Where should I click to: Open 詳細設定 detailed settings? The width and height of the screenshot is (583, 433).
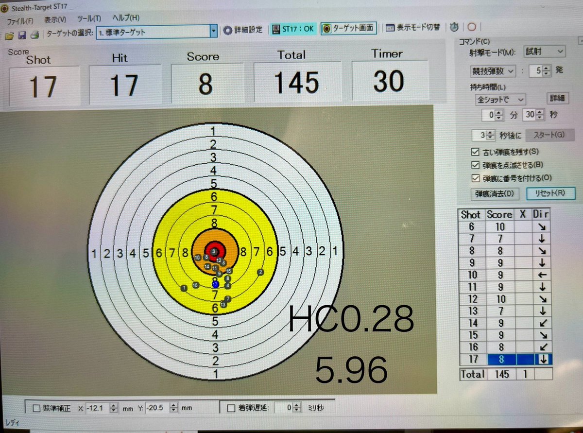[x=243, y=30]
